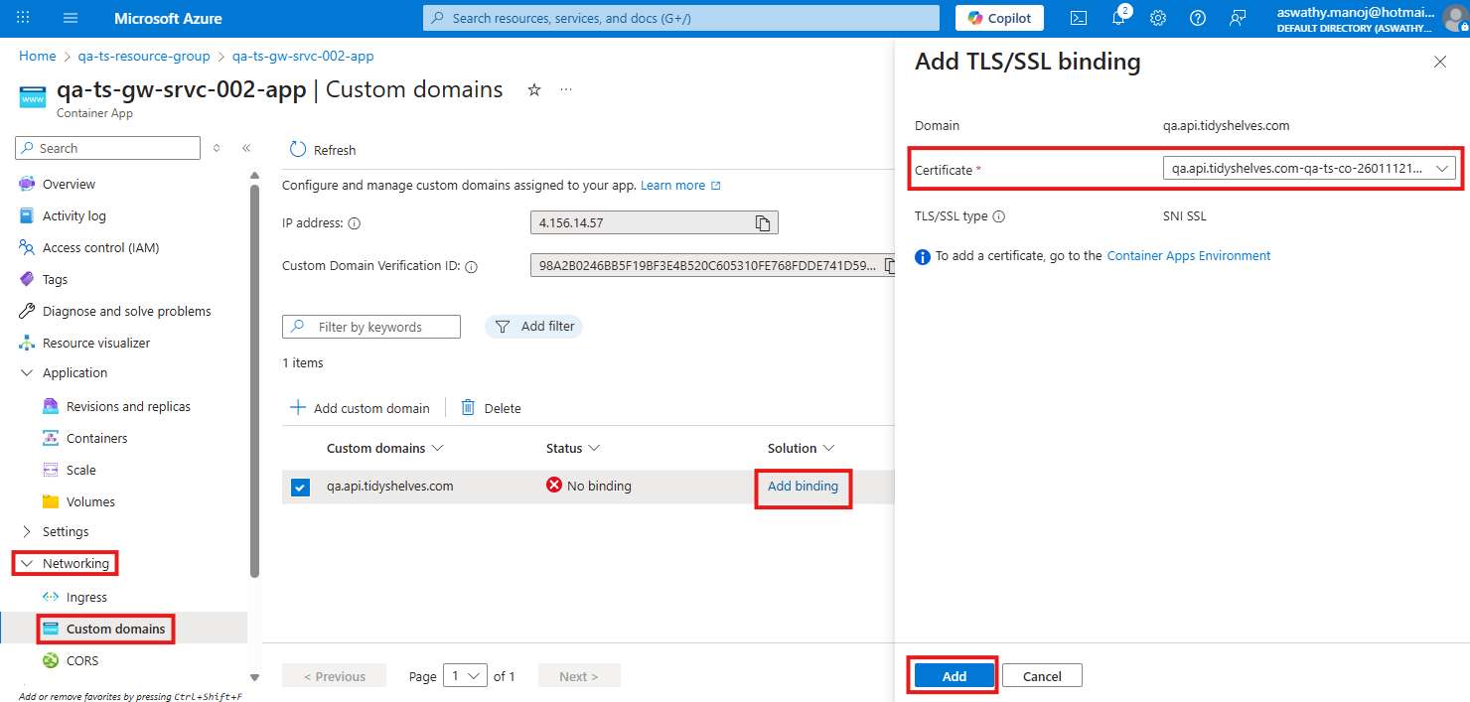Open the Container Apps Environment link
This screenshot has height=702, width=1470.
[x=1188, y=256]
